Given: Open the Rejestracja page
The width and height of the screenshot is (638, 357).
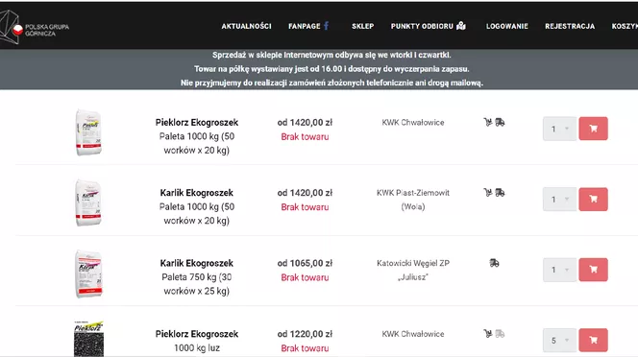Looking at the screenshot, I should [x=570, y=26].
